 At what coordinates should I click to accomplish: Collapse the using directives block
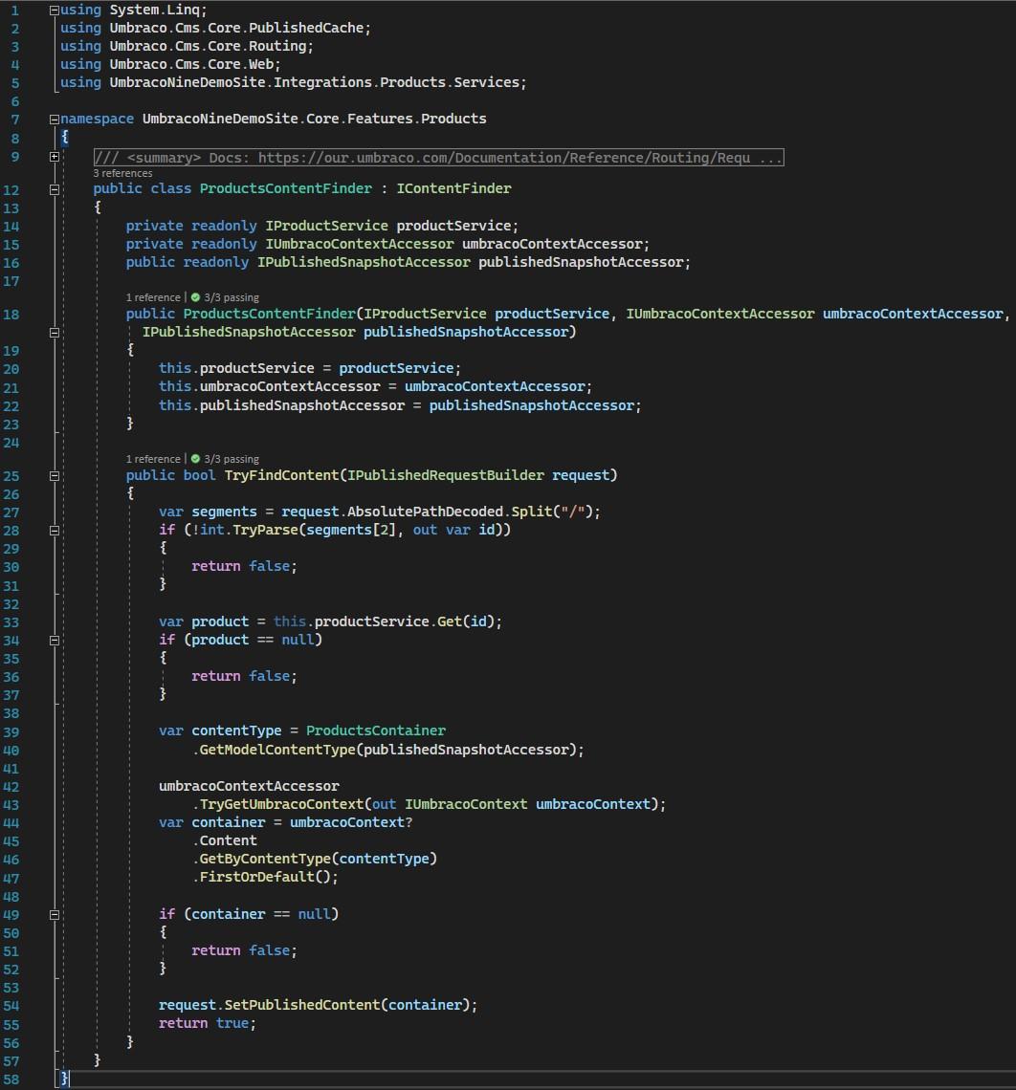coord(55,11)
